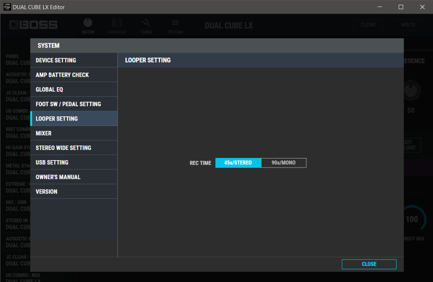Open Stereo Wide Setting
433x282 pixels.
(74, 148)
